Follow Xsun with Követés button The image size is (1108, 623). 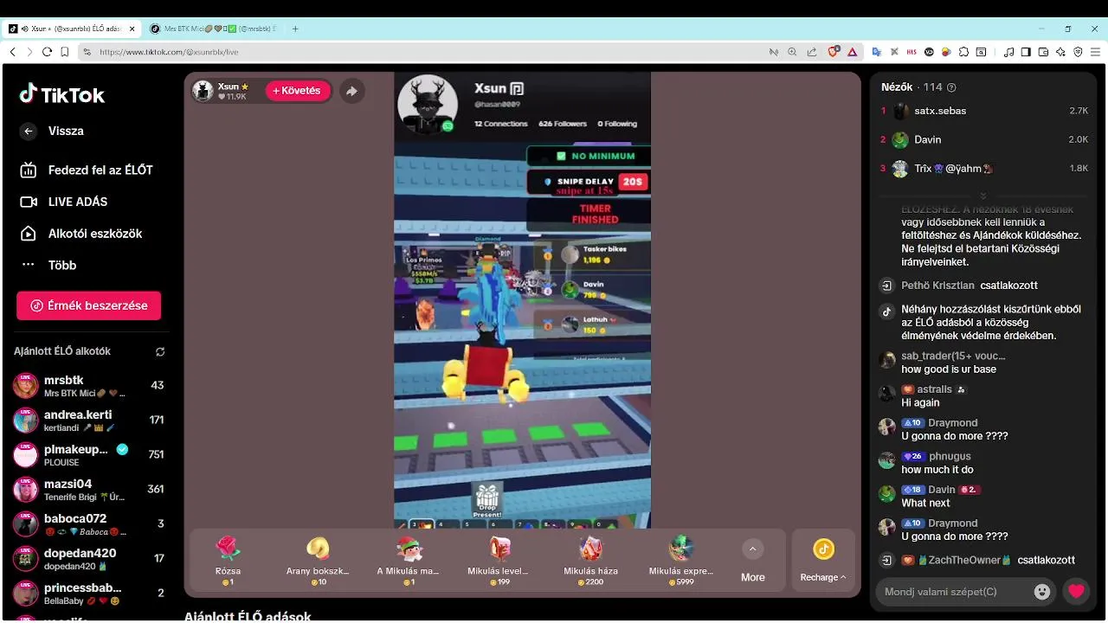298,91
